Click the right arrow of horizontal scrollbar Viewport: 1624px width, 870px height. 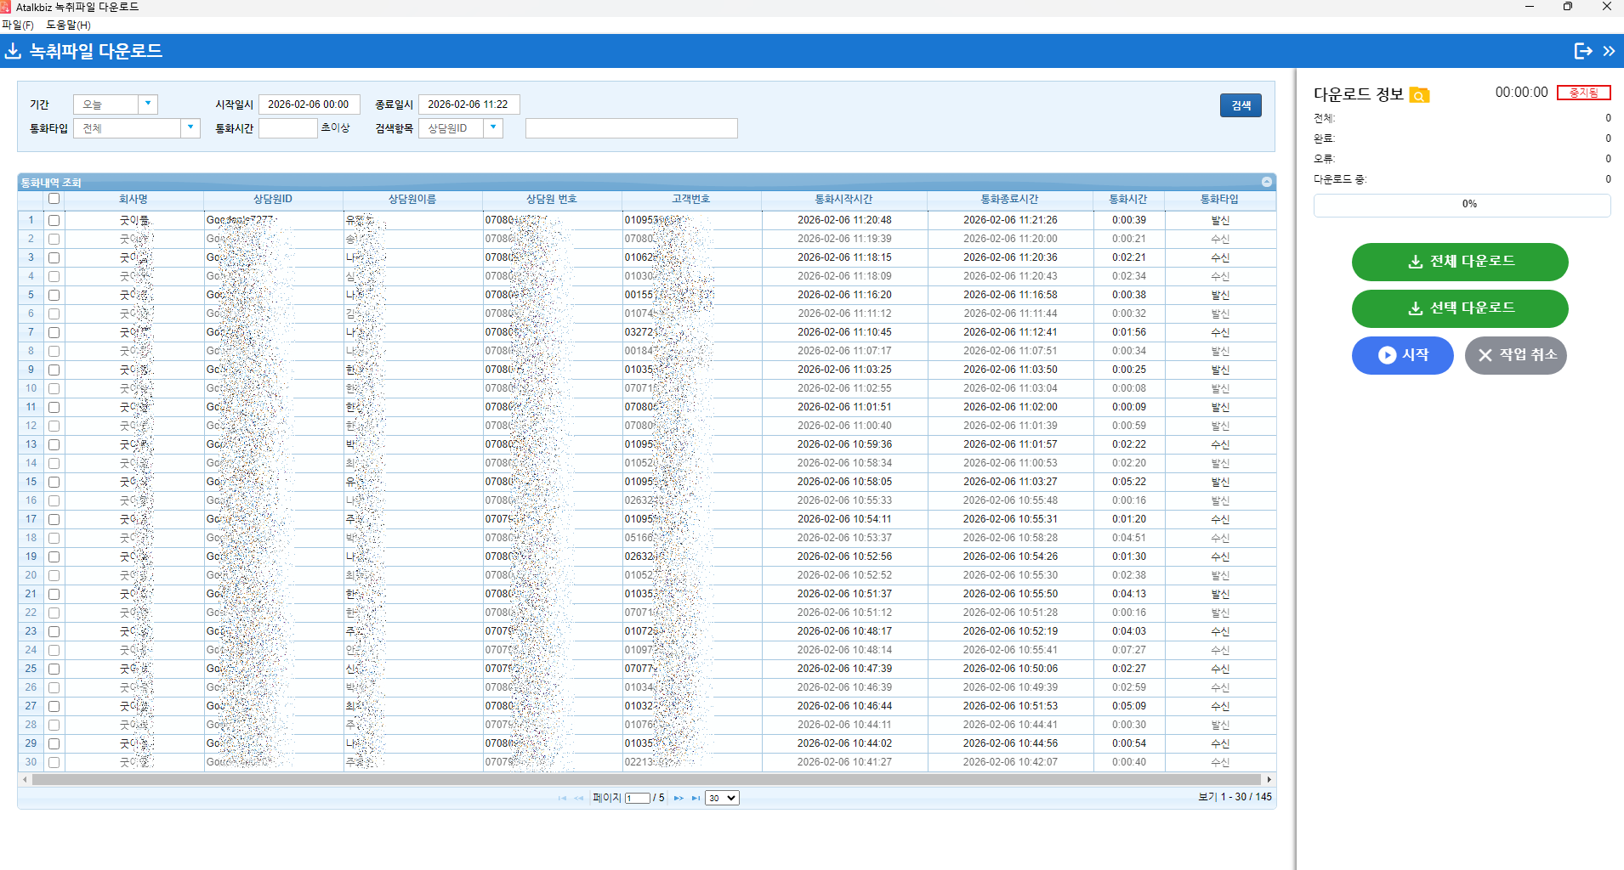(x=1269, y=779)
